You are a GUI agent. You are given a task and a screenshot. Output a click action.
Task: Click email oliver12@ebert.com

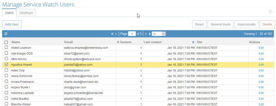click(x=77, y=53)
